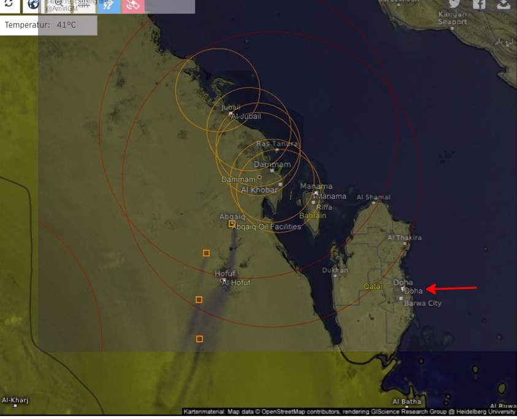Toggle the pink satellite overlay button
Screen dimensions: 517x419
(133, 6)
